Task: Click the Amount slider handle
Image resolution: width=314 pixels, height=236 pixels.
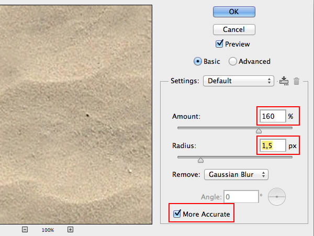Action: click(x=259, y=131)
